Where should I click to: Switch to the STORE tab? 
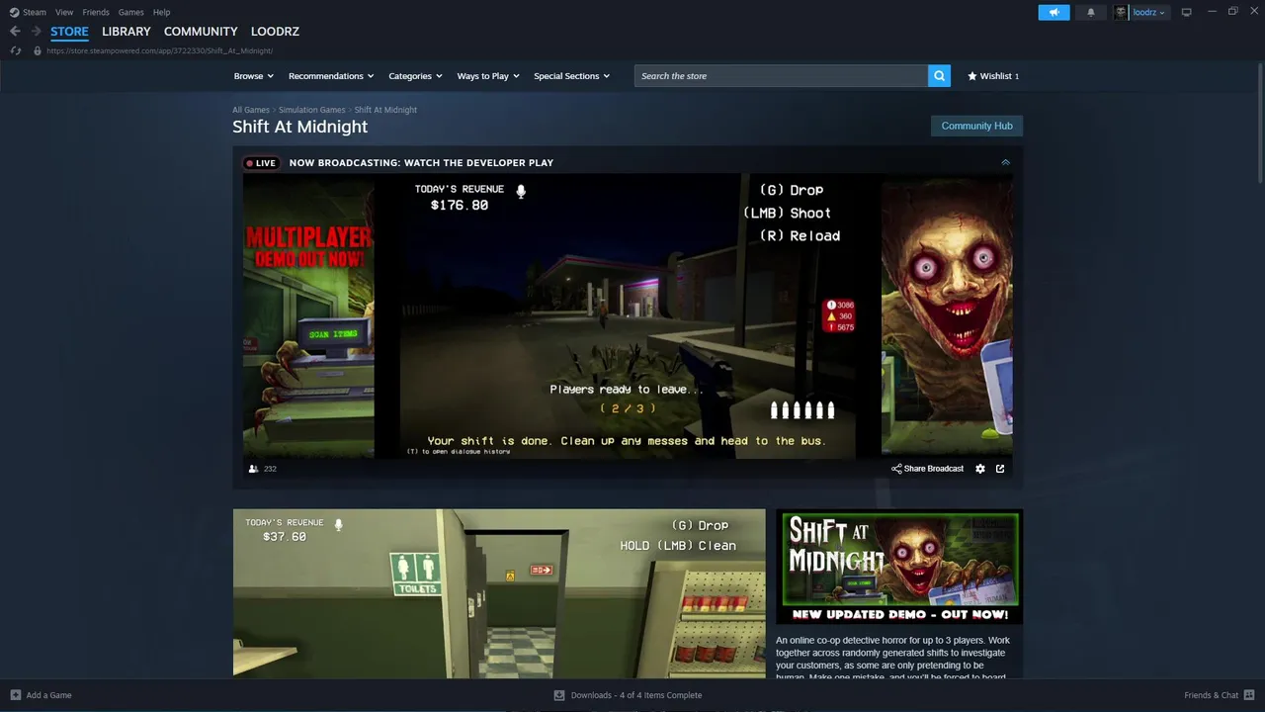[69, 32]
